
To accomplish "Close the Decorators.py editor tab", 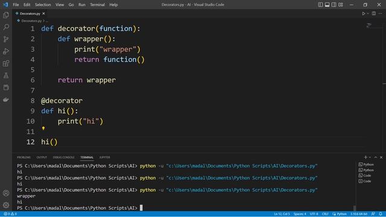I will point(43,13).
